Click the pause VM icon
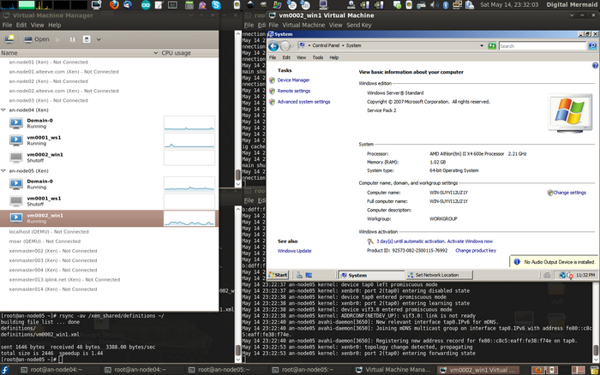This screenshot has width=600, height=375. point(72,39)
